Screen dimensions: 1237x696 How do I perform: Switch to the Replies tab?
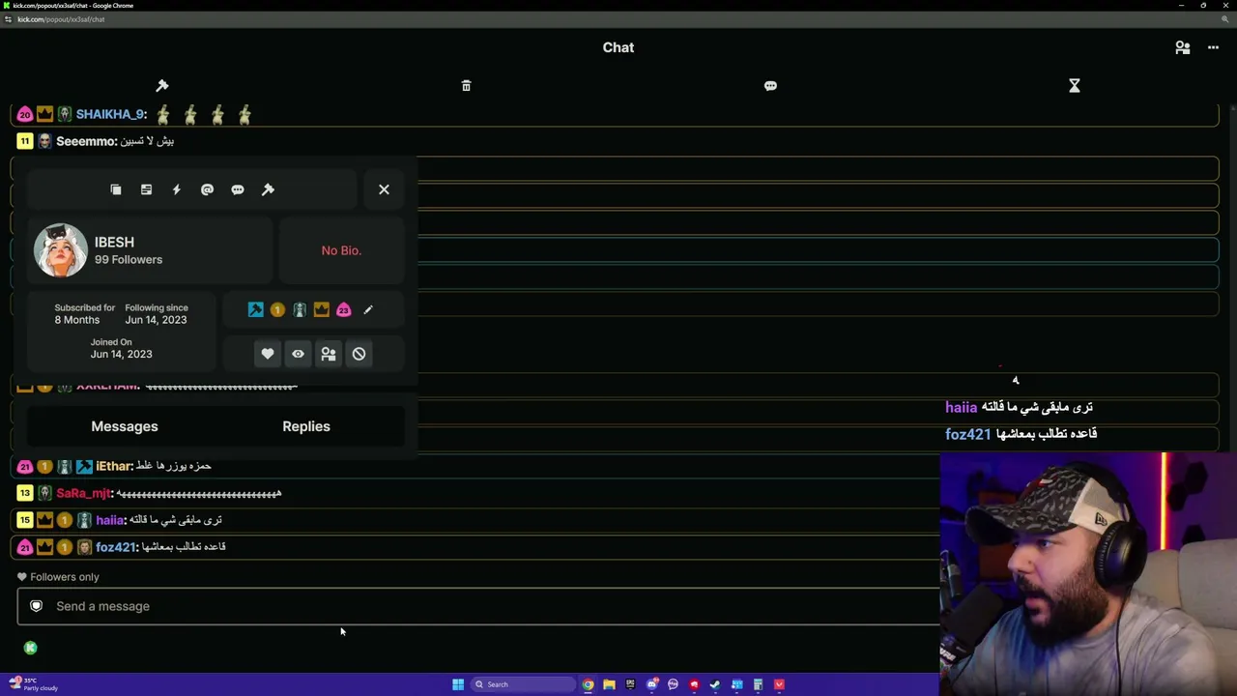pos(306,426)
